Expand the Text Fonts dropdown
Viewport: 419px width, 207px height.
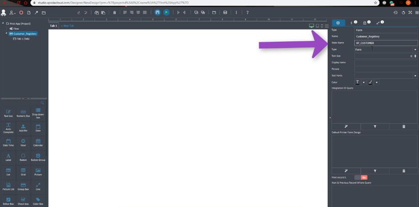click(x=386, y=76)
